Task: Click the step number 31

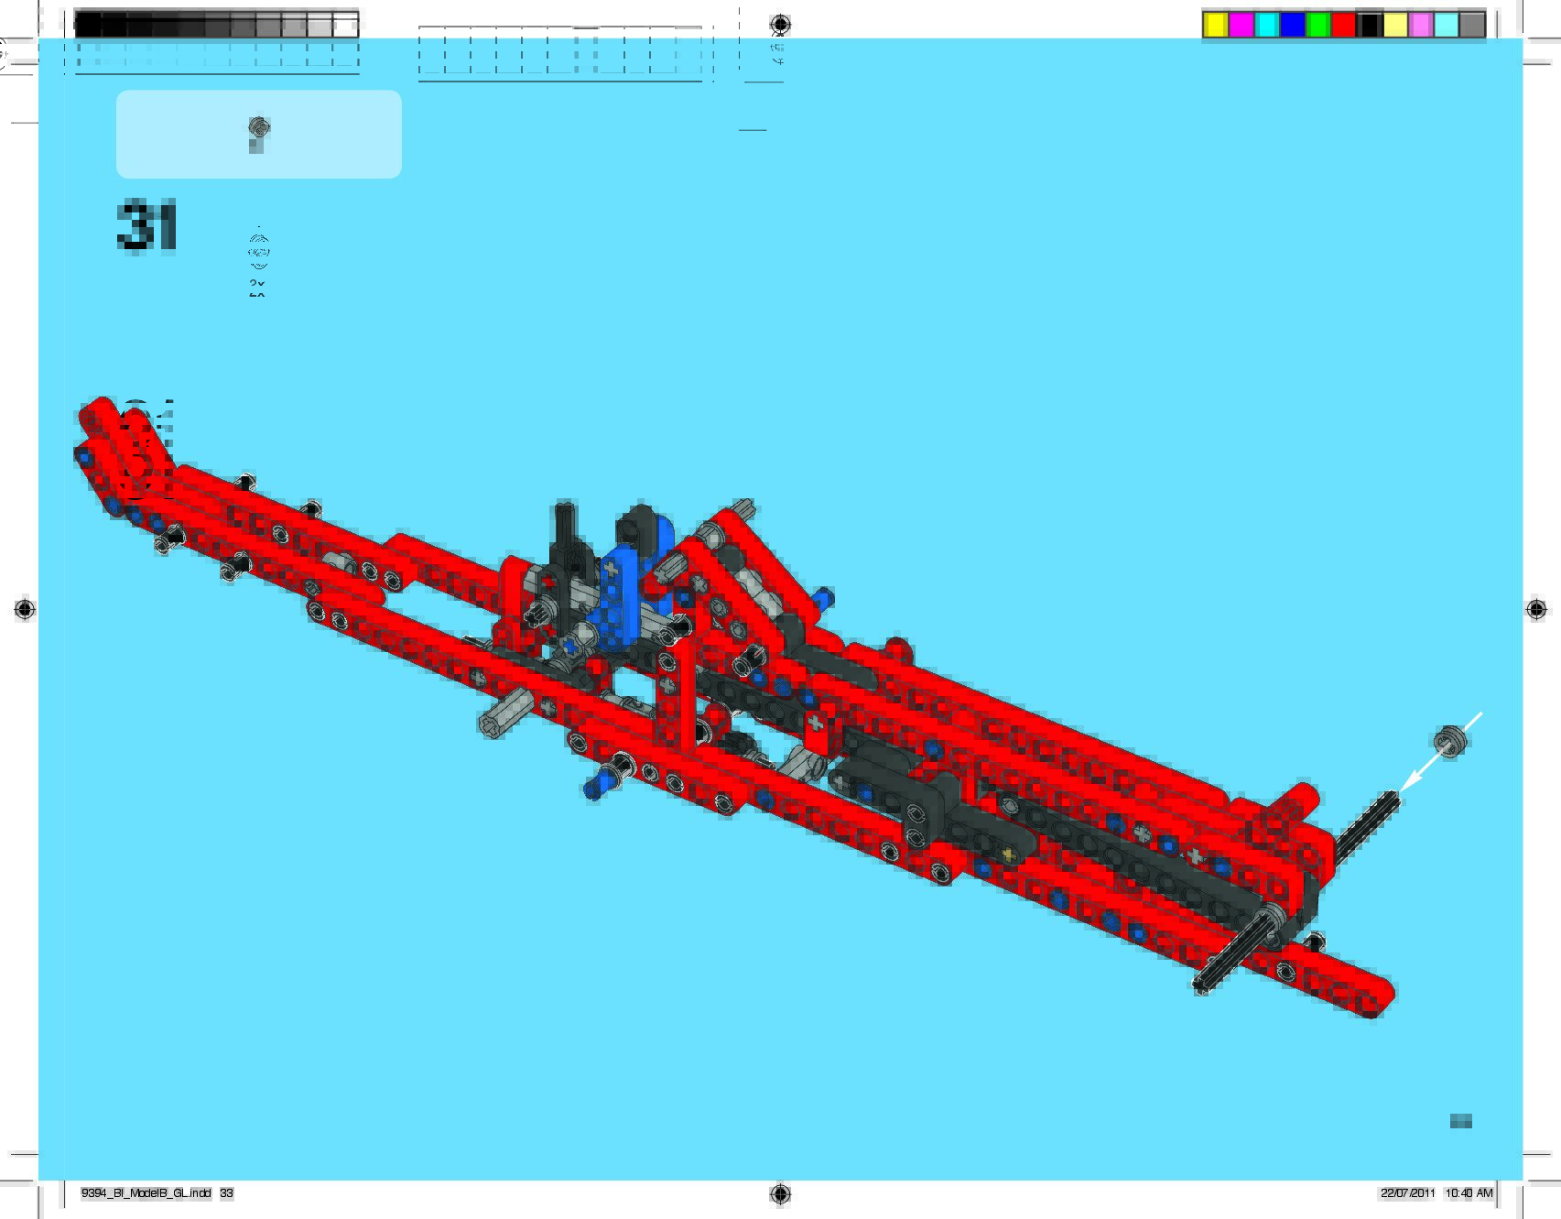Action: pyautogui.click(x=146, y=226)
